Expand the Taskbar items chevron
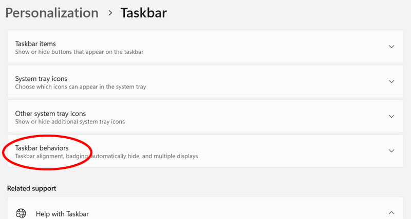The image size is (411, 219). (x=391, y=47)
